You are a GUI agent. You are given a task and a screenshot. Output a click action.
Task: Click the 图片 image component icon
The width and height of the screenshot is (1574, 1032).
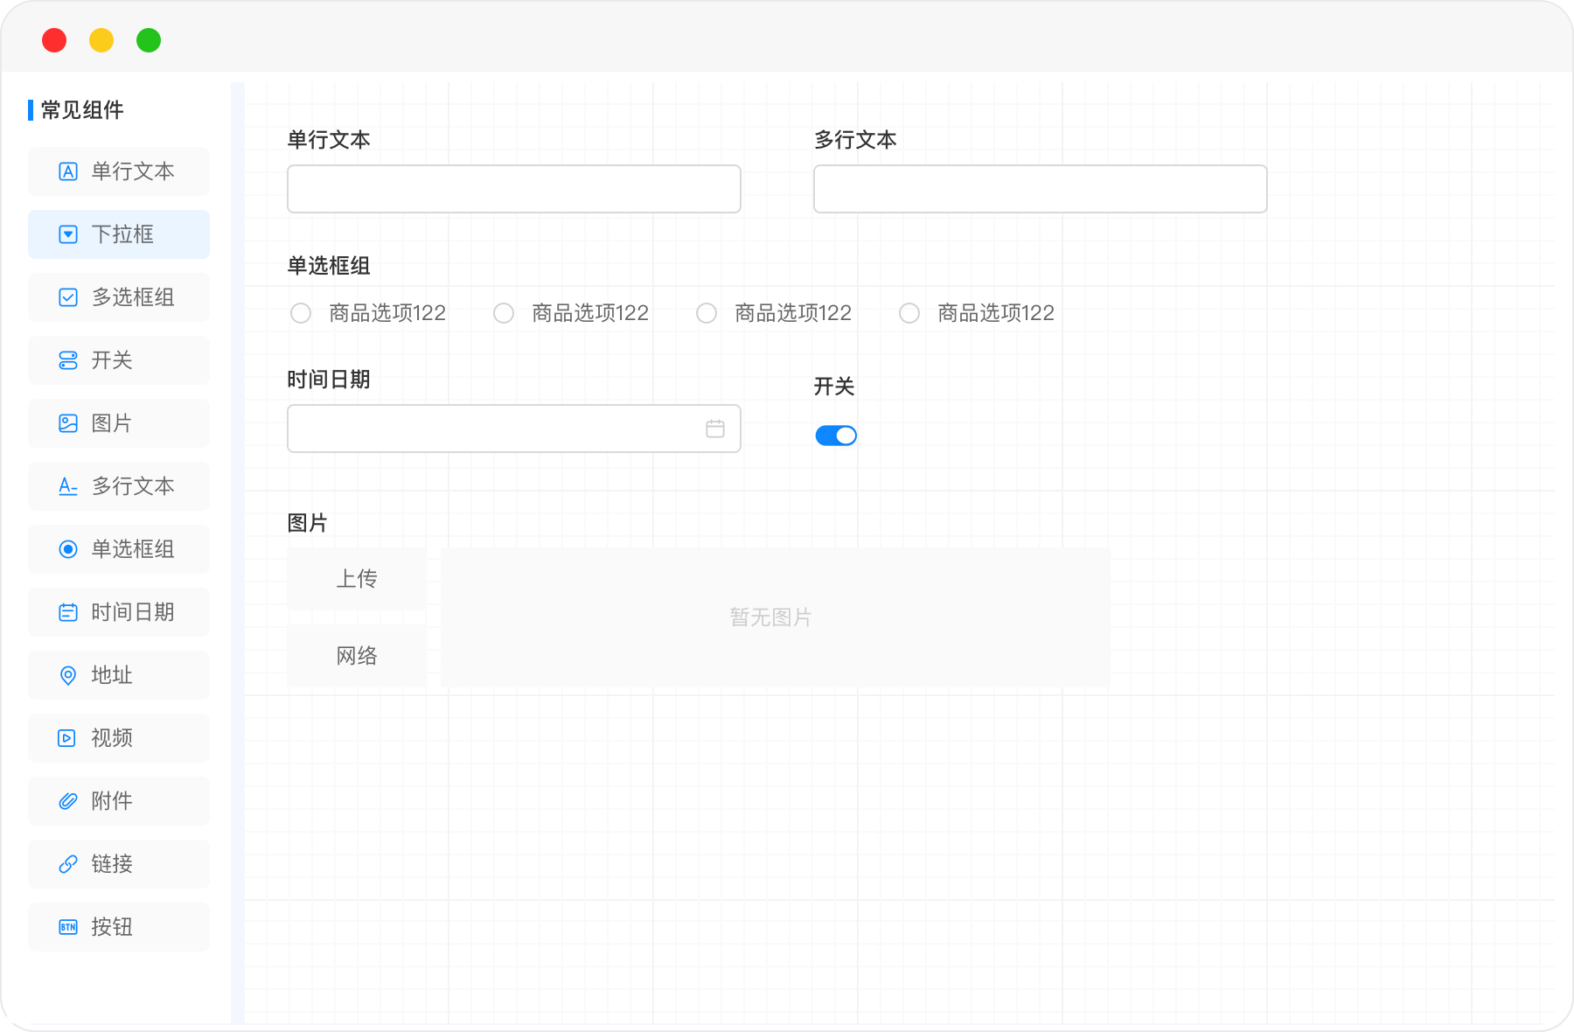(x=68, y=423)
